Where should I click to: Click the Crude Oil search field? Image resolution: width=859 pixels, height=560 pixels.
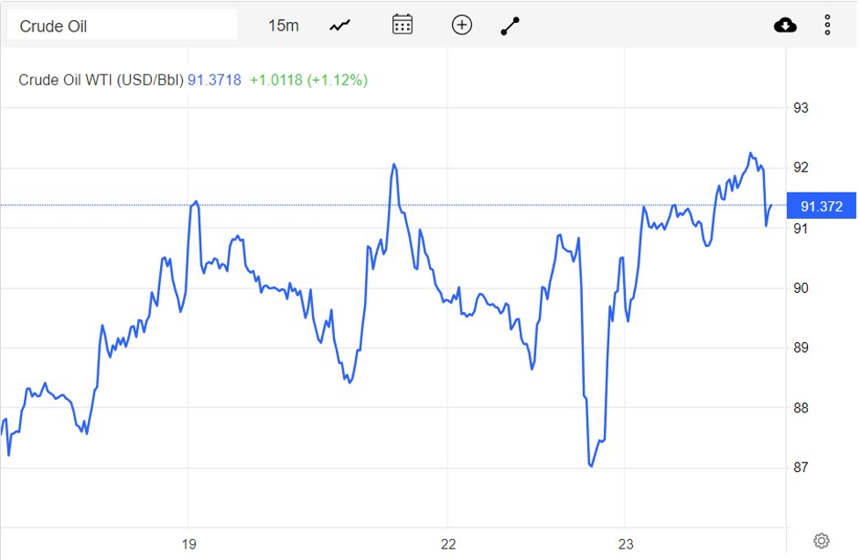click(x=123, y=25)
